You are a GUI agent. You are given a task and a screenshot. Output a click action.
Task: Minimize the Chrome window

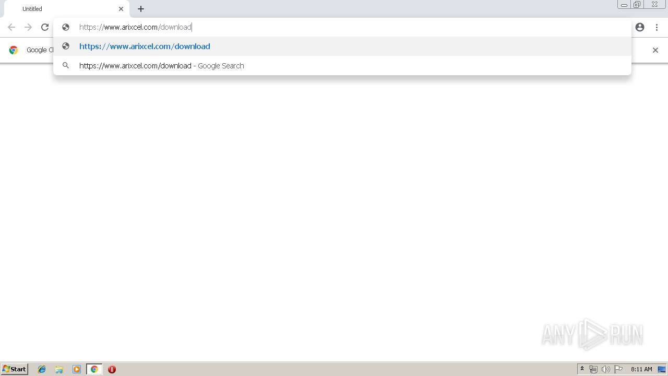pos(624,5)
